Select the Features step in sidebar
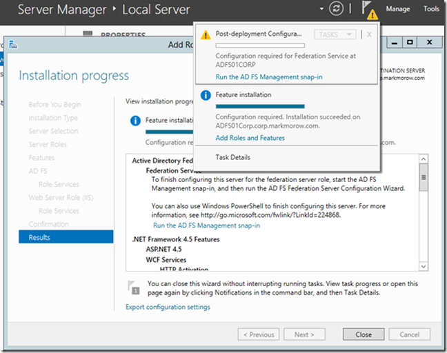Viewport: 447px width, 353px height. [41, 158]
